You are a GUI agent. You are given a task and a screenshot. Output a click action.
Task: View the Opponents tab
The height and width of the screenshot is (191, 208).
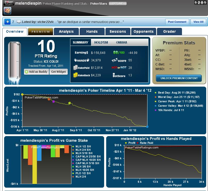[144, 31]
